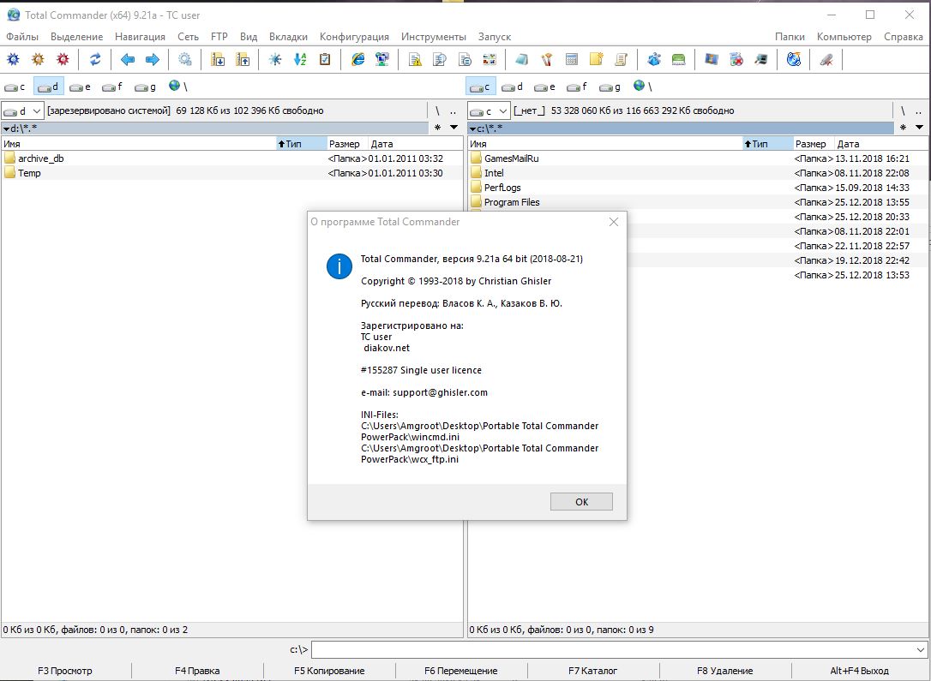The image size is (931, 681).
Task: Click the A-Z sort icon
Action: tap(300, 59)
